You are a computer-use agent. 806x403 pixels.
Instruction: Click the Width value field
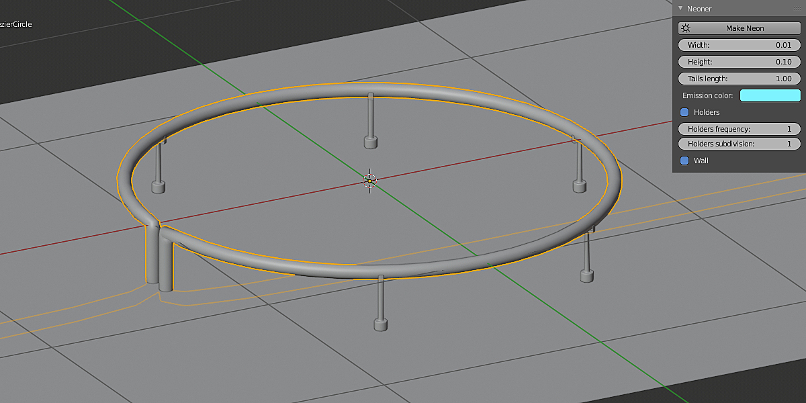[x=739, y=45]
